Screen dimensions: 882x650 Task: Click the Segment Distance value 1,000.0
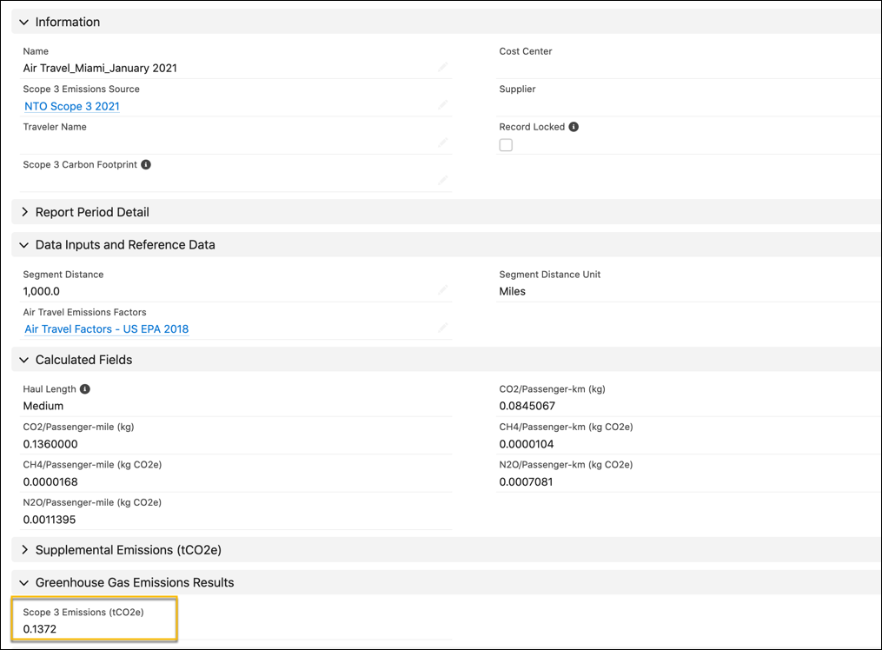coord(41,291)
